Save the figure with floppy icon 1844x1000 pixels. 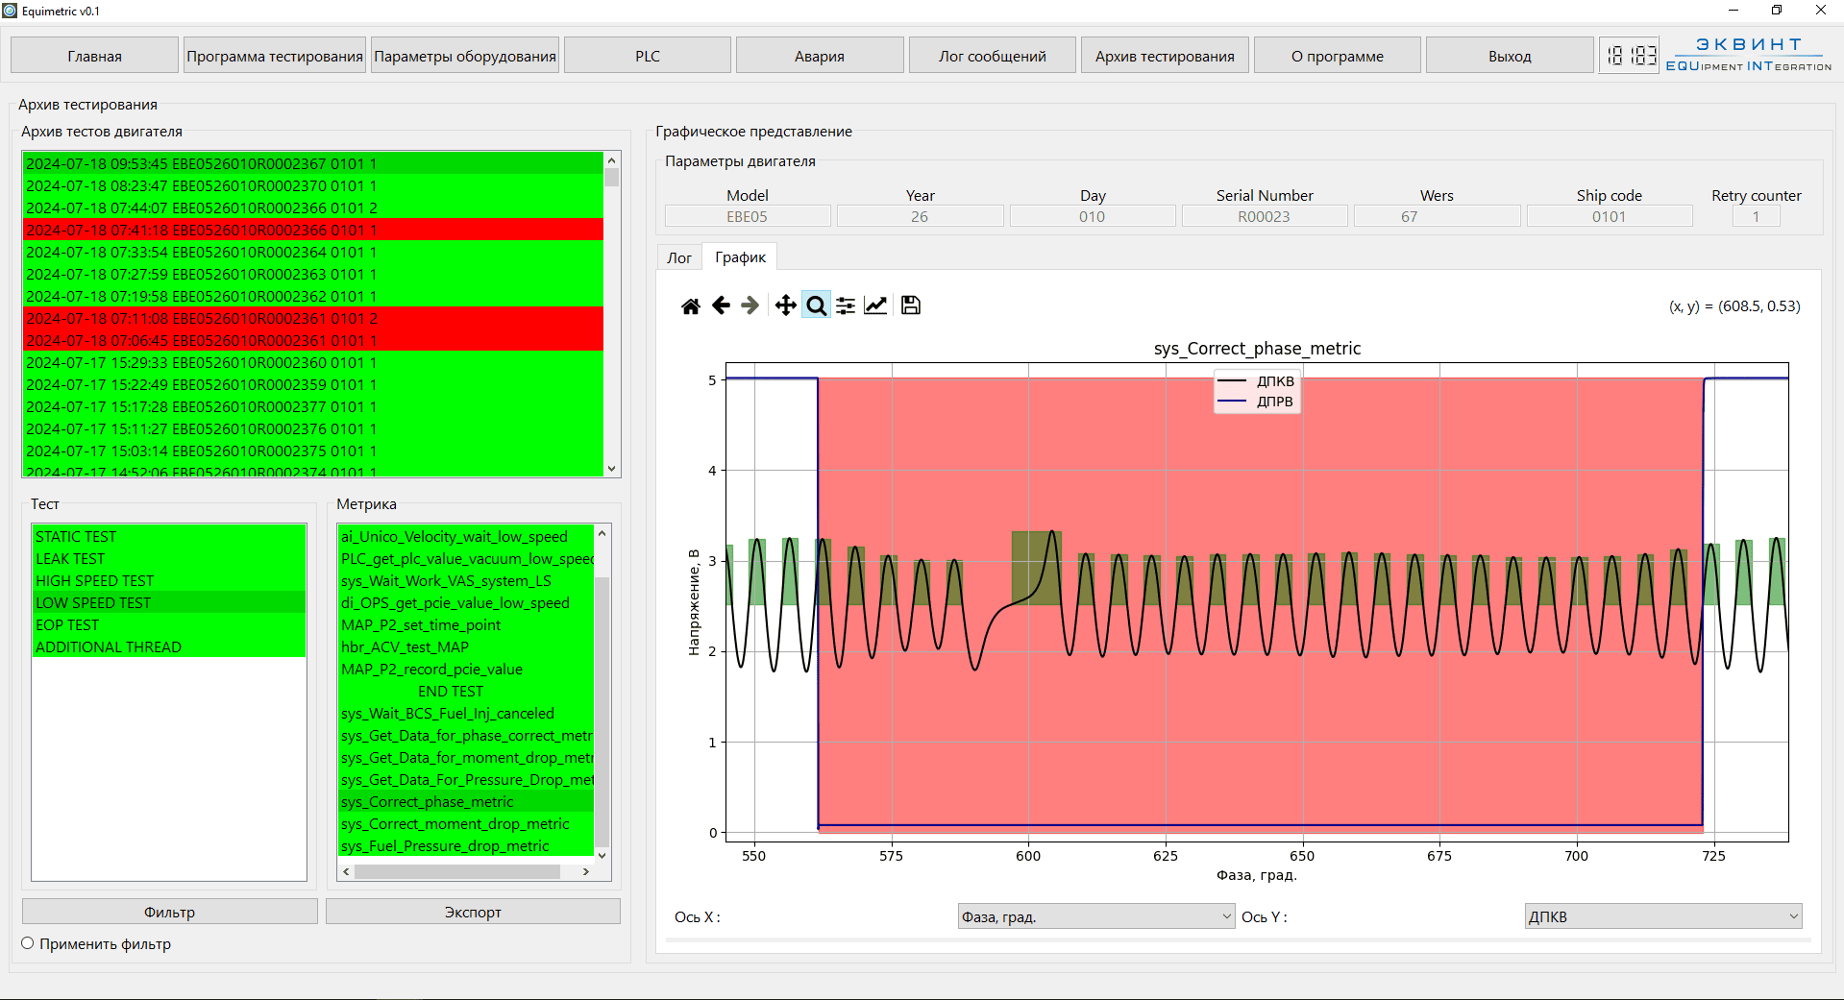coord(911,305)
